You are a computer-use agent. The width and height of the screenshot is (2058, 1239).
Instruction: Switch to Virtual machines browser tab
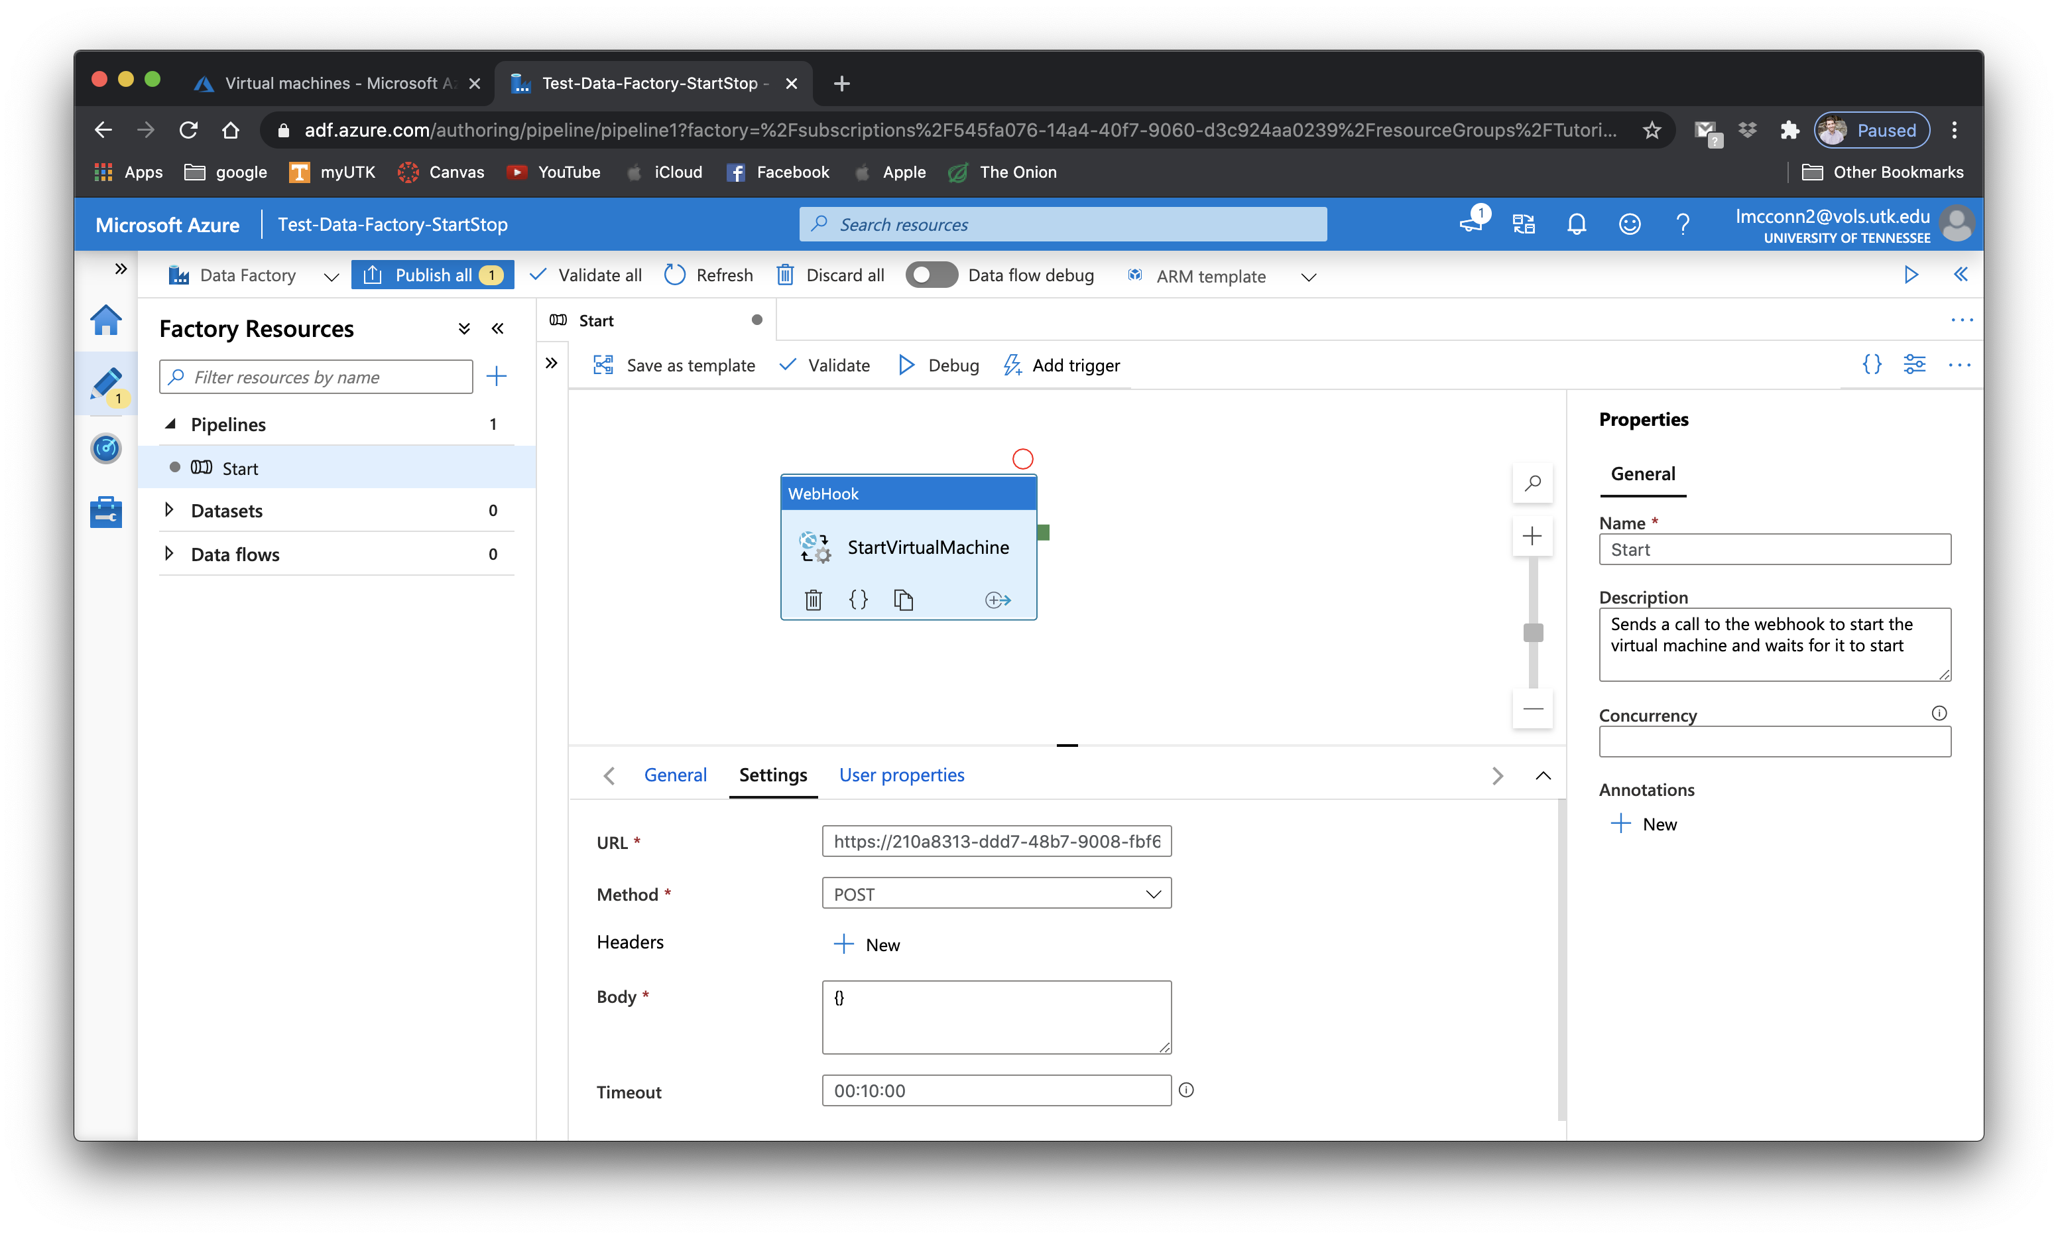pos(337,84)
